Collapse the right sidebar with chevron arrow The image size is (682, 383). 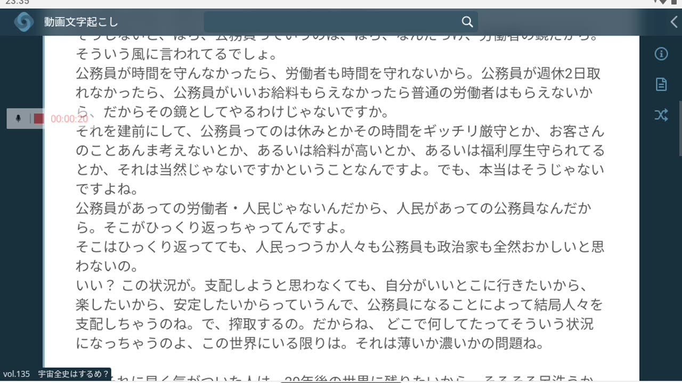tap(674, 22)
